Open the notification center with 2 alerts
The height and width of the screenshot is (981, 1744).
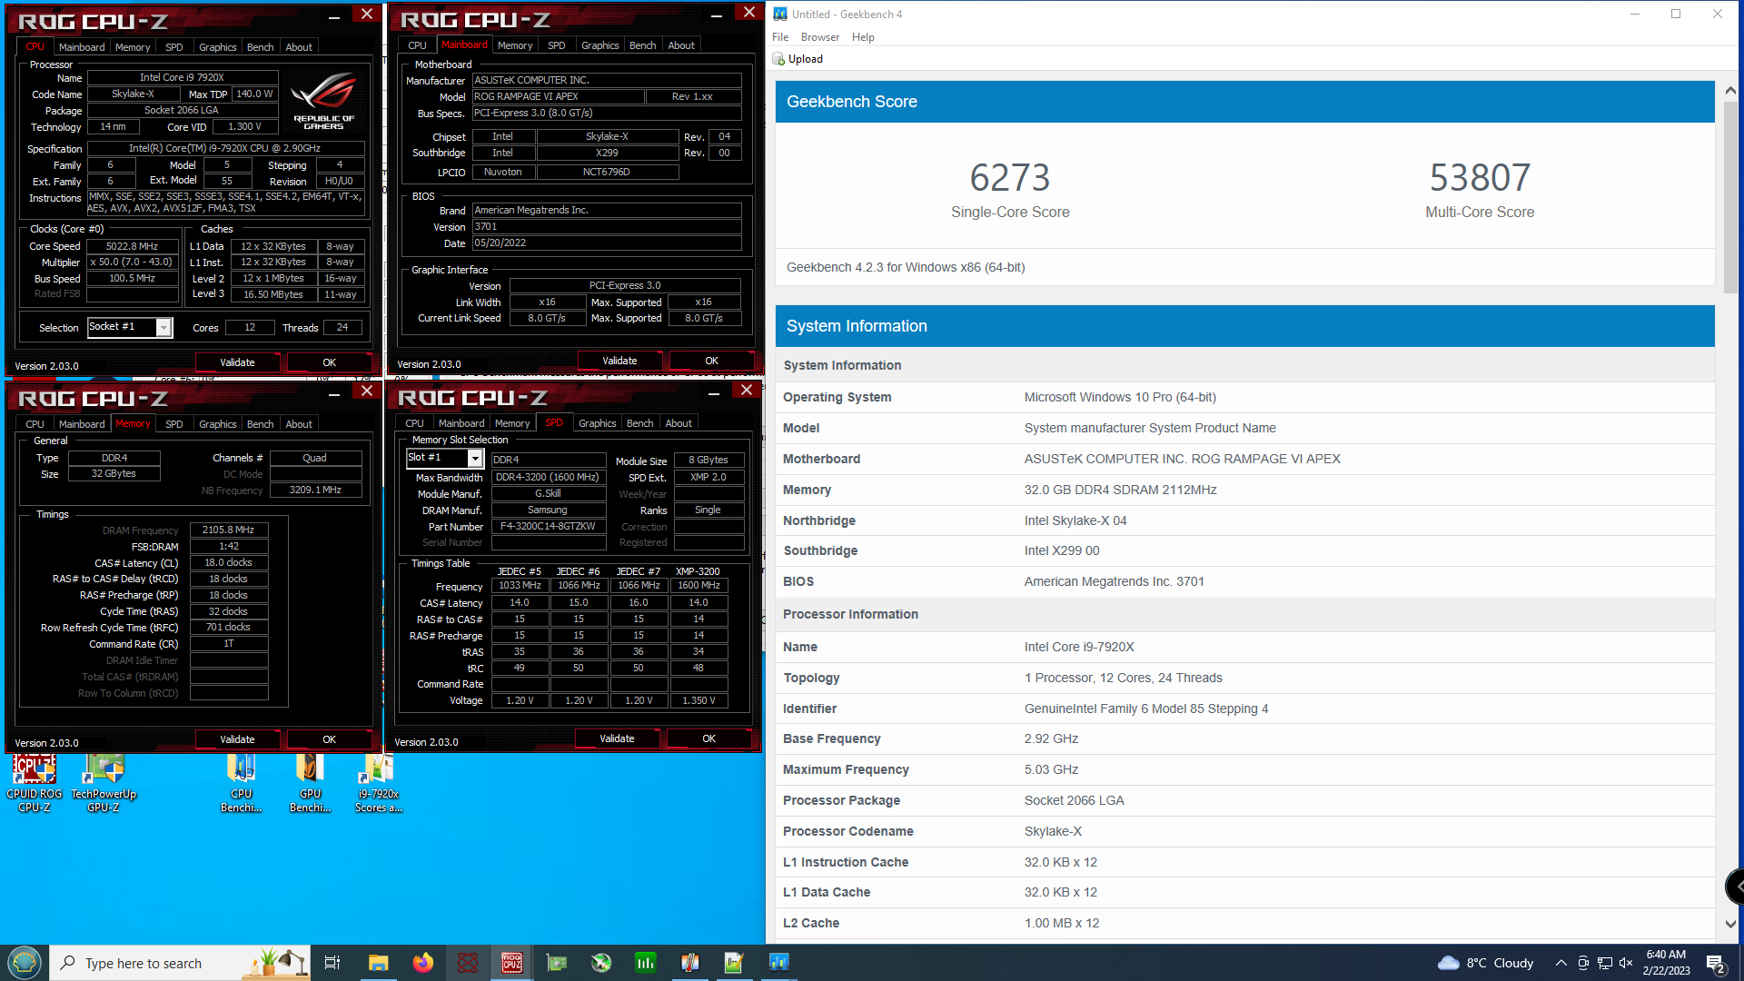pos(1715,964)
